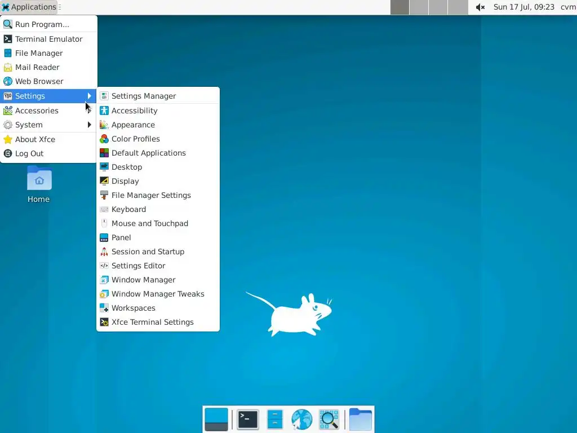Click the clock showing Sun 17 Jul, 09:23

point(523,7)
